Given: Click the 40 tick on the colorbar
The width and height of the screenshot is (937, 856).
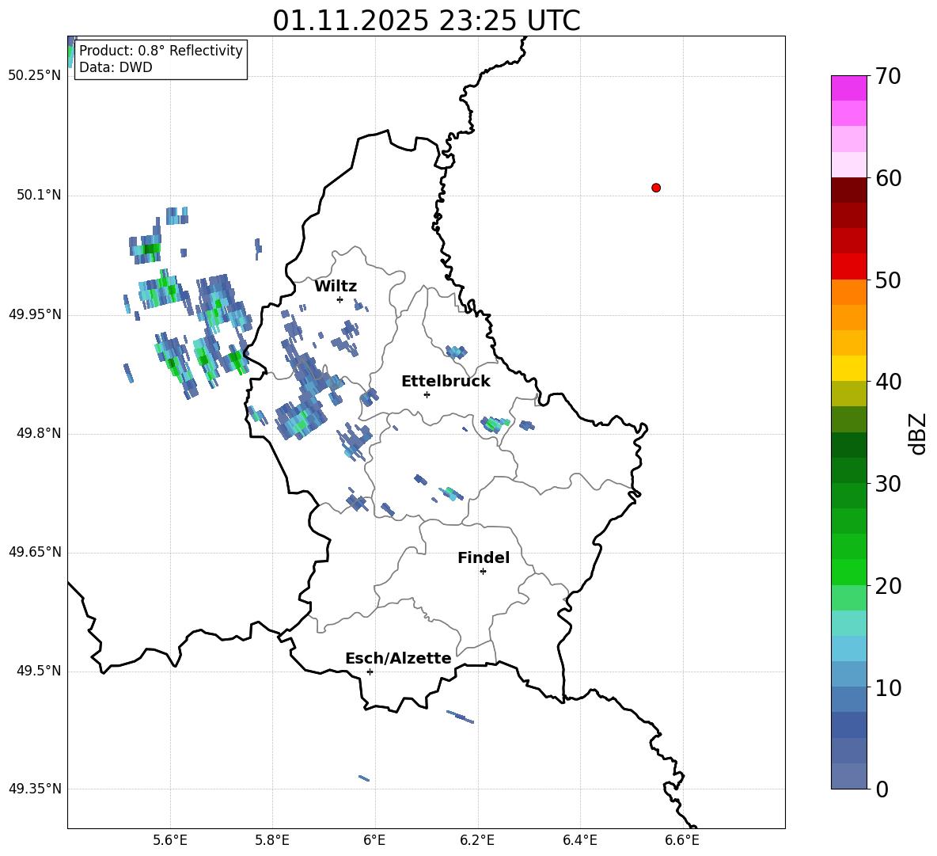Looking at the screenshot, I should 888,382.
